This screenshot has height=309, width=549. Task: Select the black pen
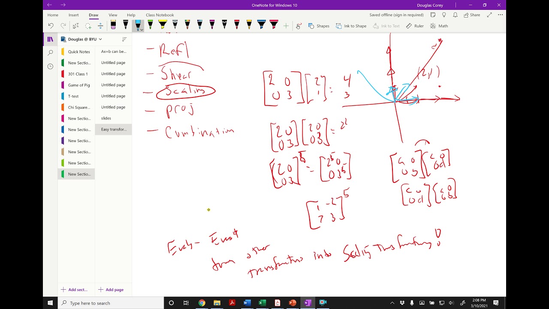point(126,25)
